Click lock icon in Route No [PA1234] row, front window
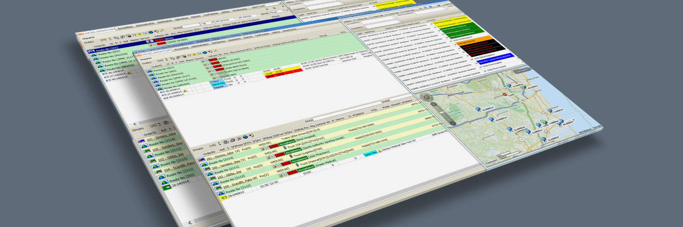Image resolution: width=683 pixels, height=227 pixels. pos(207,68)
